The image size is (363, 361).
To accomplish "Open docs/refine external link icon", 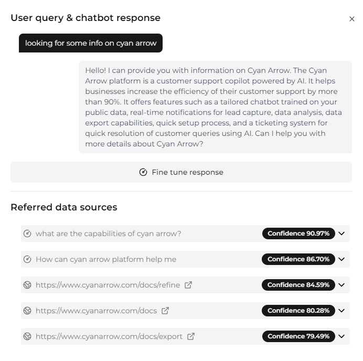I will pyautogui.click(x=188, y=285).
